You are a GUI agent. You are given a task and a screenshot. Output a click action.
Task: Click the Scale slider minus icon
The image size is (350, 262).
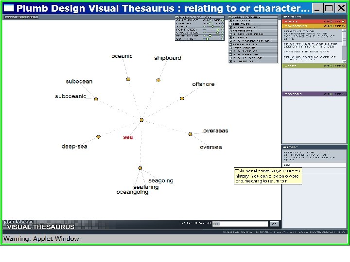click(205, 27)
